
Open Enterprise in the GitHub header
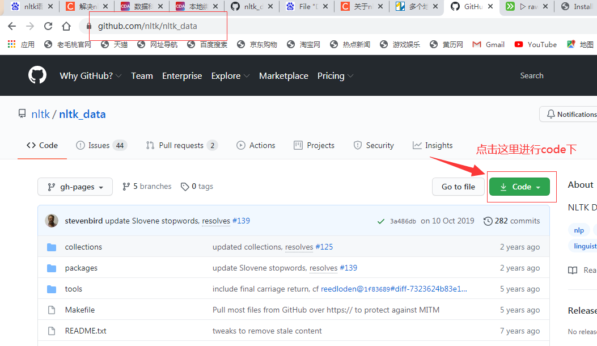[x=182, y=76]
